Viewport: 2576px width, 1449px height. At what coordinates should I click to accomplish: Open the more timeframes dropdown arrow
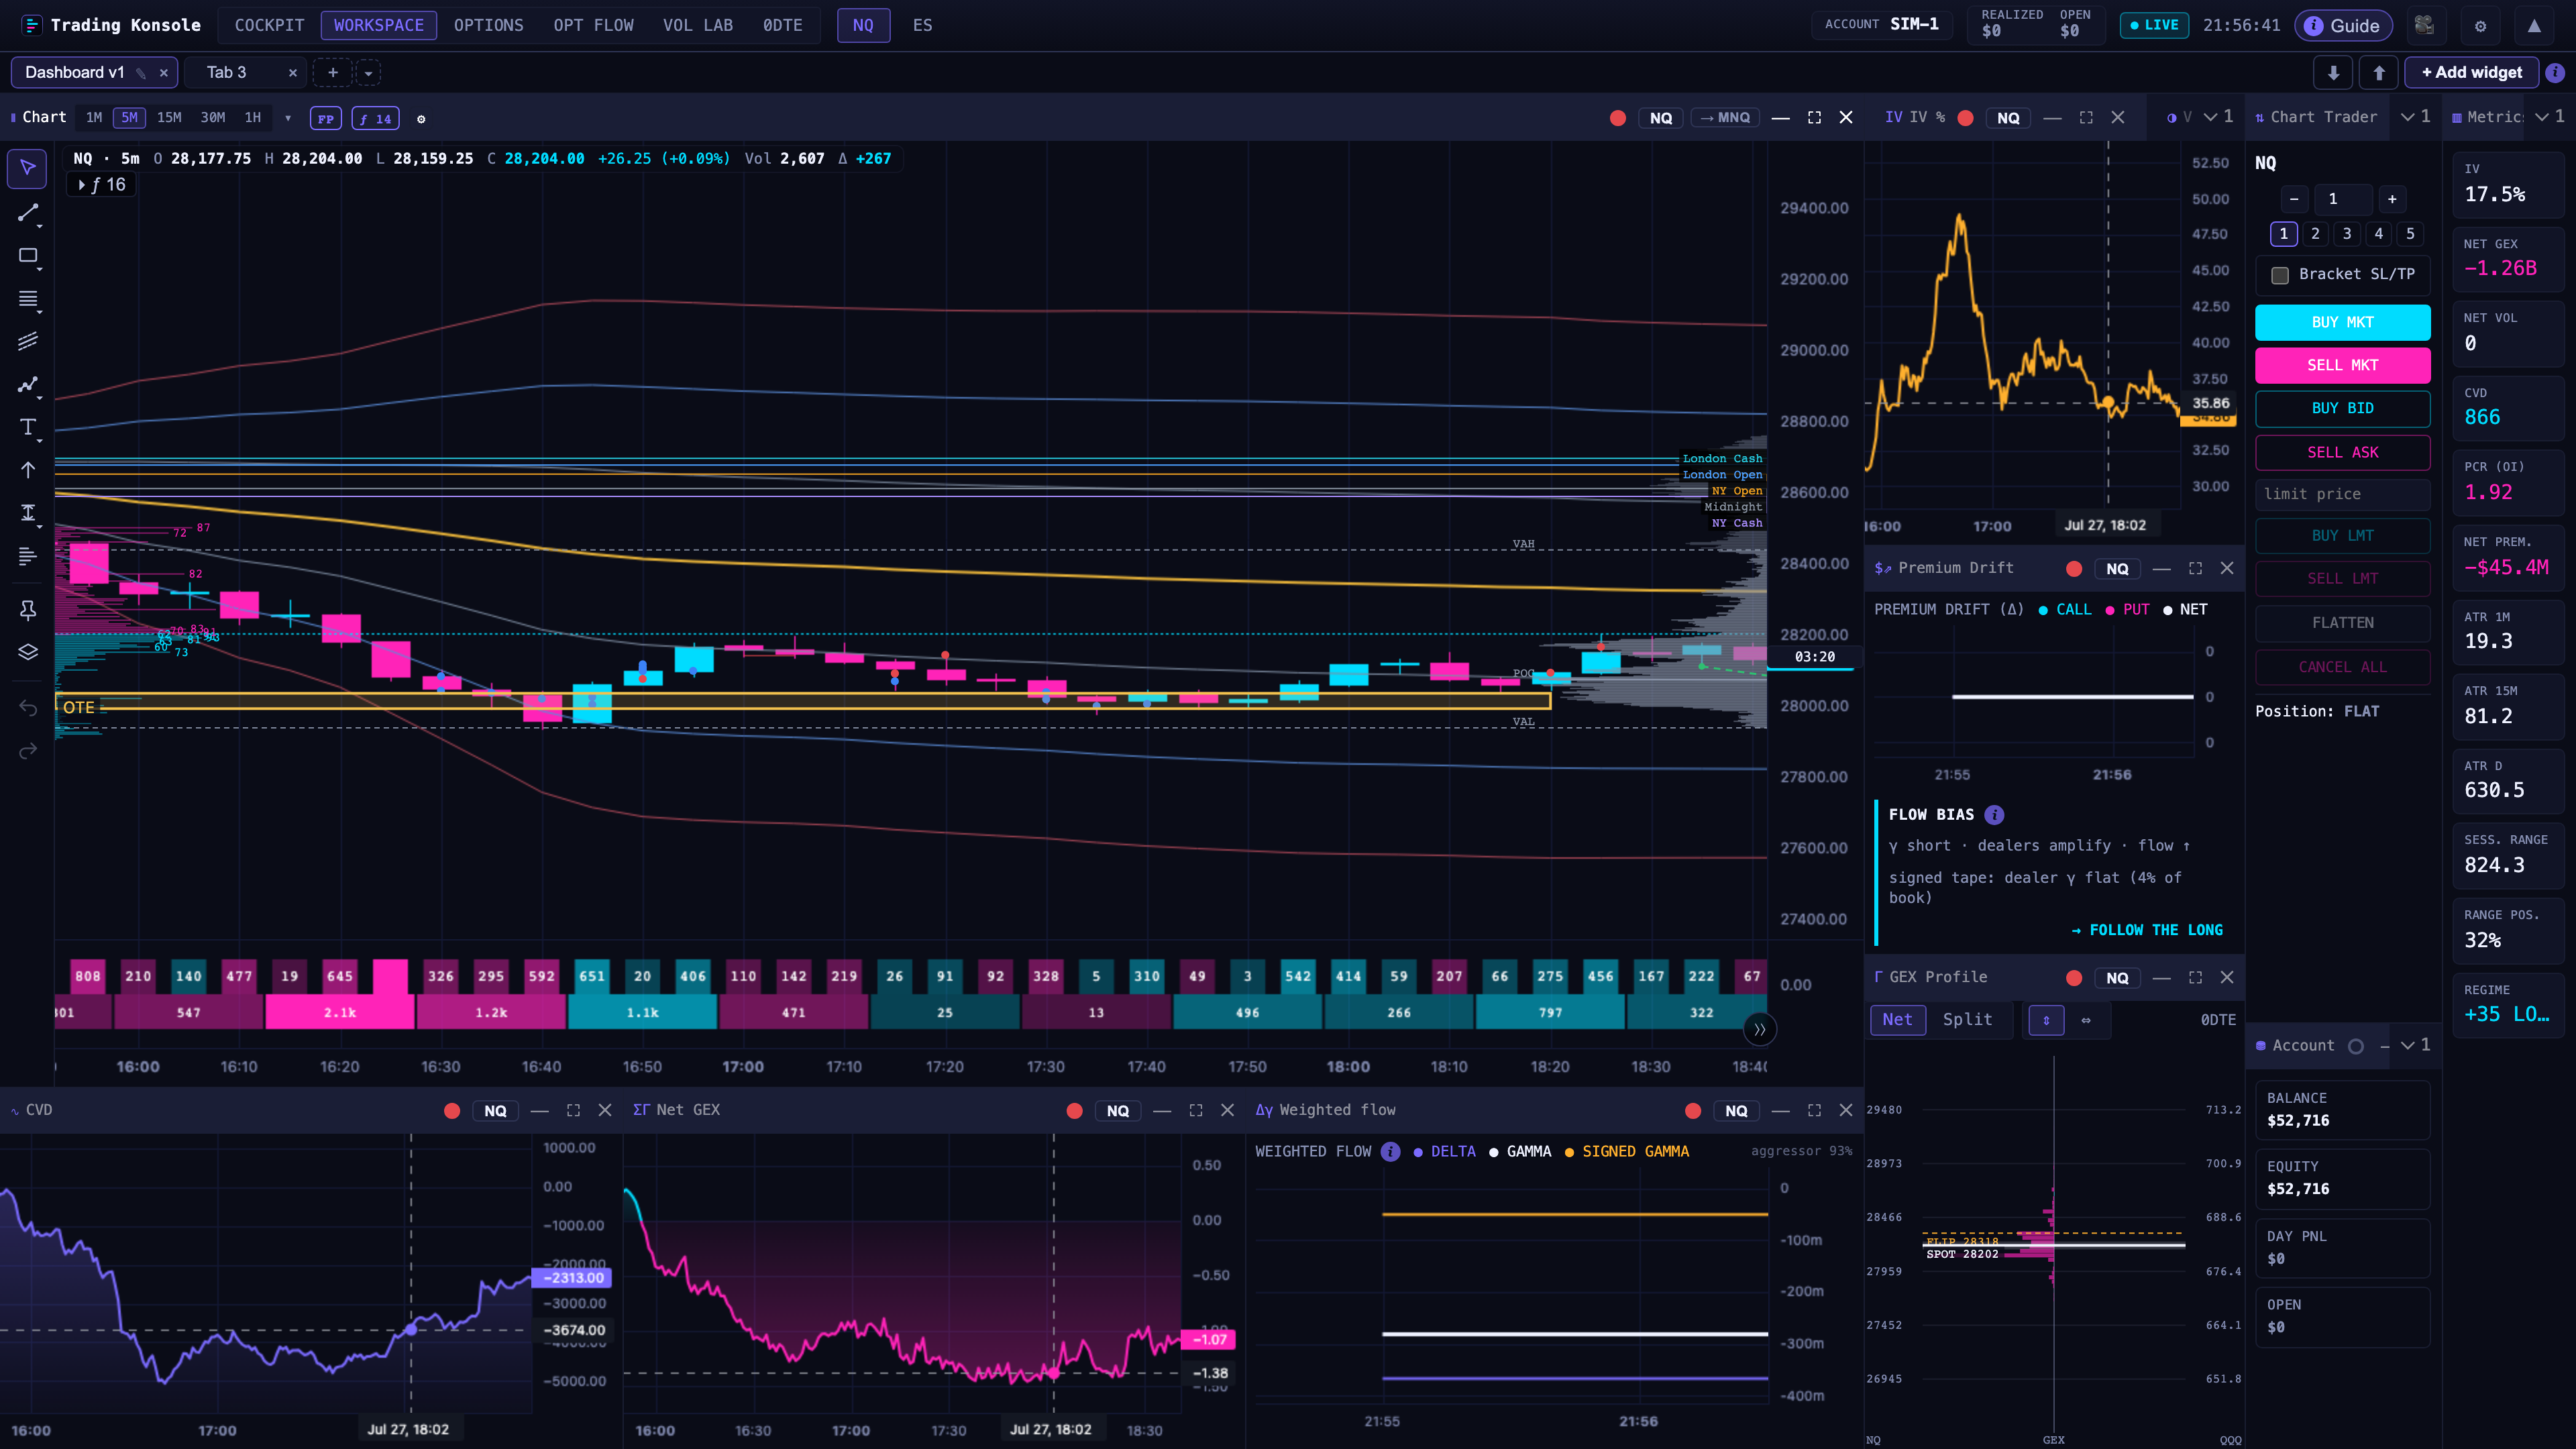point(288,119)
